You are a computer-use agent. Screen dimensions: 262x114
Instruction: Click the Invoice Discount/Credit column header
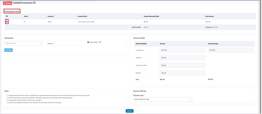point(151,16)
